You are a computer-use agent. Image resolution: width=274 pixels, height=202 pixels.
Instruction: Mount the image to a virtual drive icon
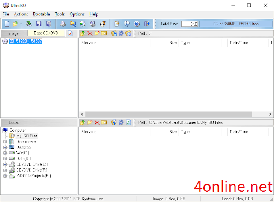(92, 24)
